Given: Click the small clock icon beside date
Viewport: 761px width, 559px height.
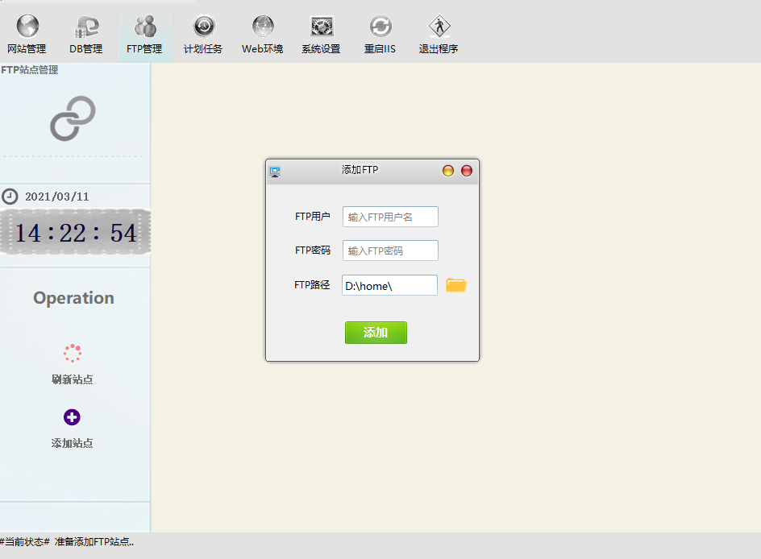Looking at the screenshot, I should [10, 197].
